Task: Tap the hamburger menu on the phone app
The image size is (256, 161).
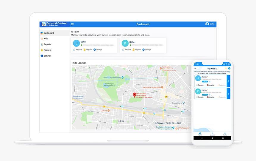Action: point(195,69)
